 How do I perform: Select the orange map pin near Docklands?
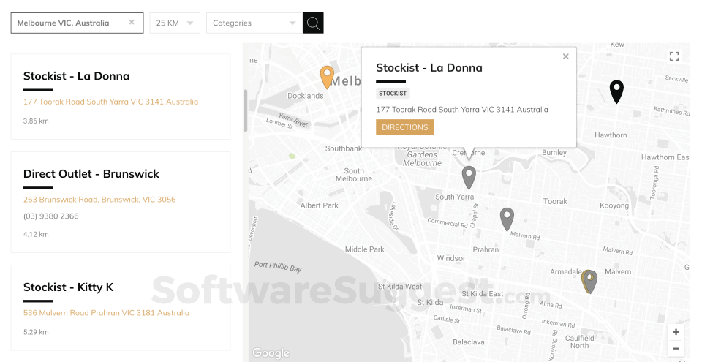328,77
